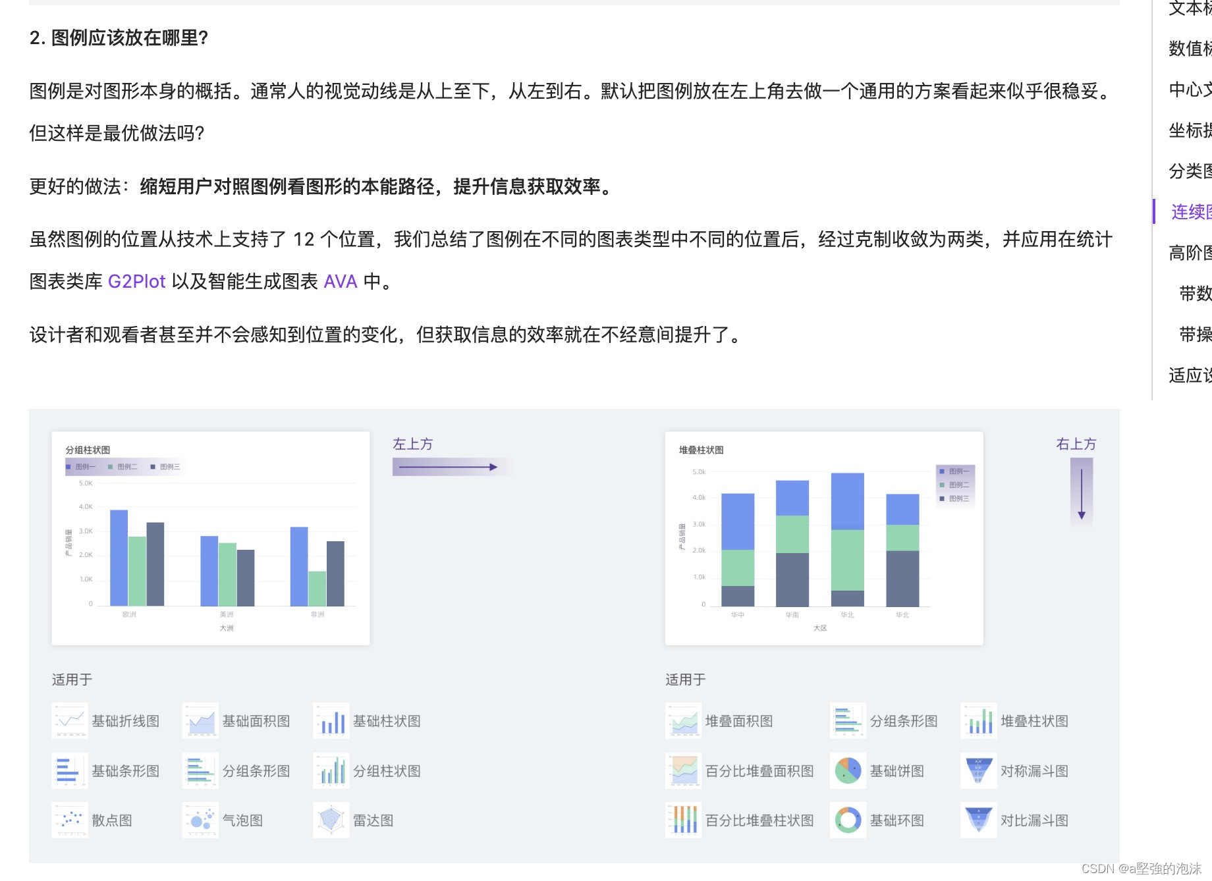Go to the 坐标 sidebar section
The height and width of the screenshot is (881, 1212).
(1190, 130)
